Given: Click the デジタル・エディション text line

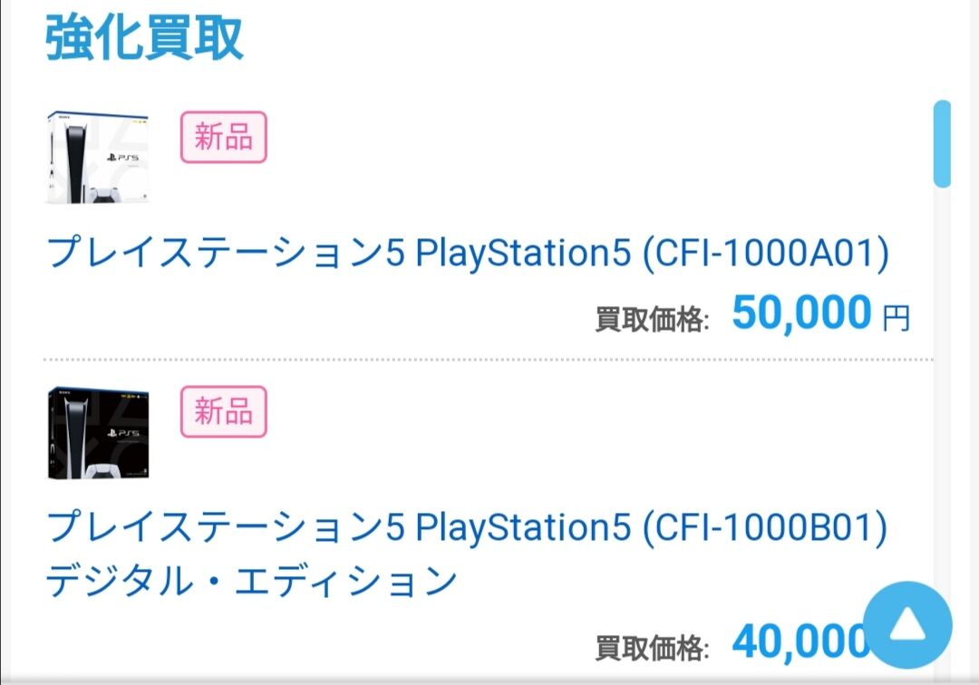Looking at the screenshot, I should (x=251, y=582).
